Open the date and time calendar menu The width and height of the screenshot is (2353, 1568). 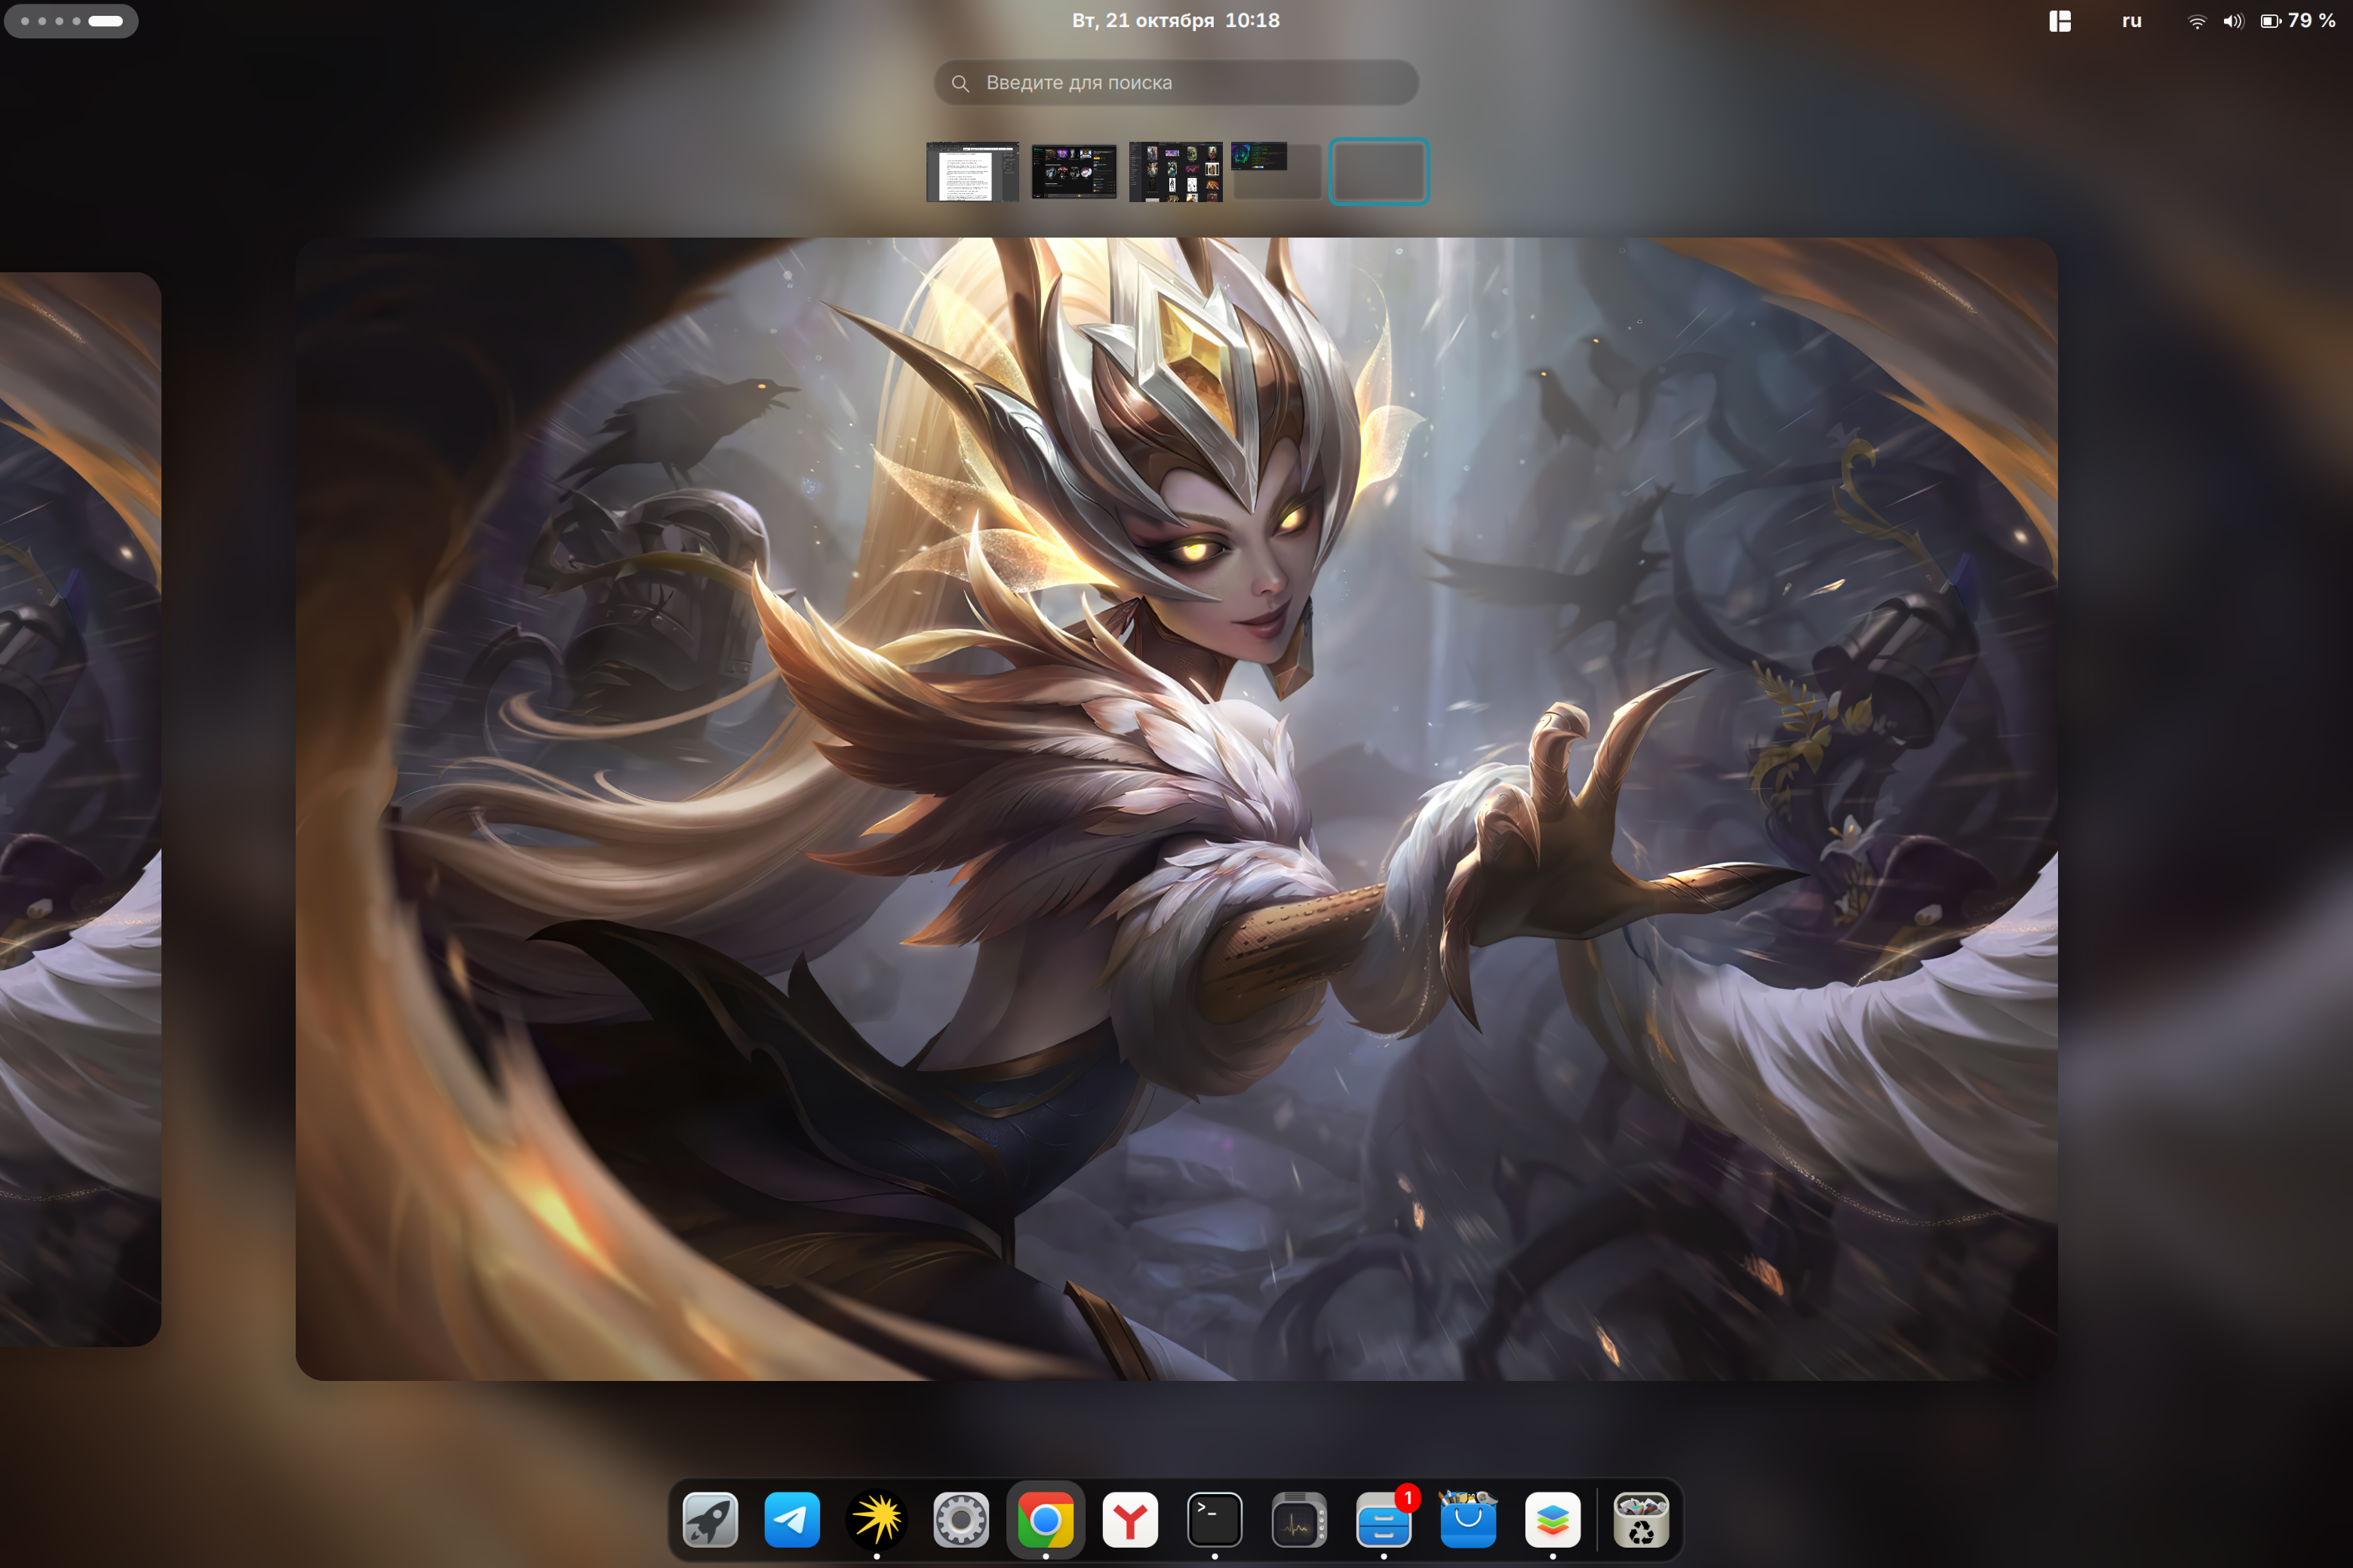tap(1176, 20)
